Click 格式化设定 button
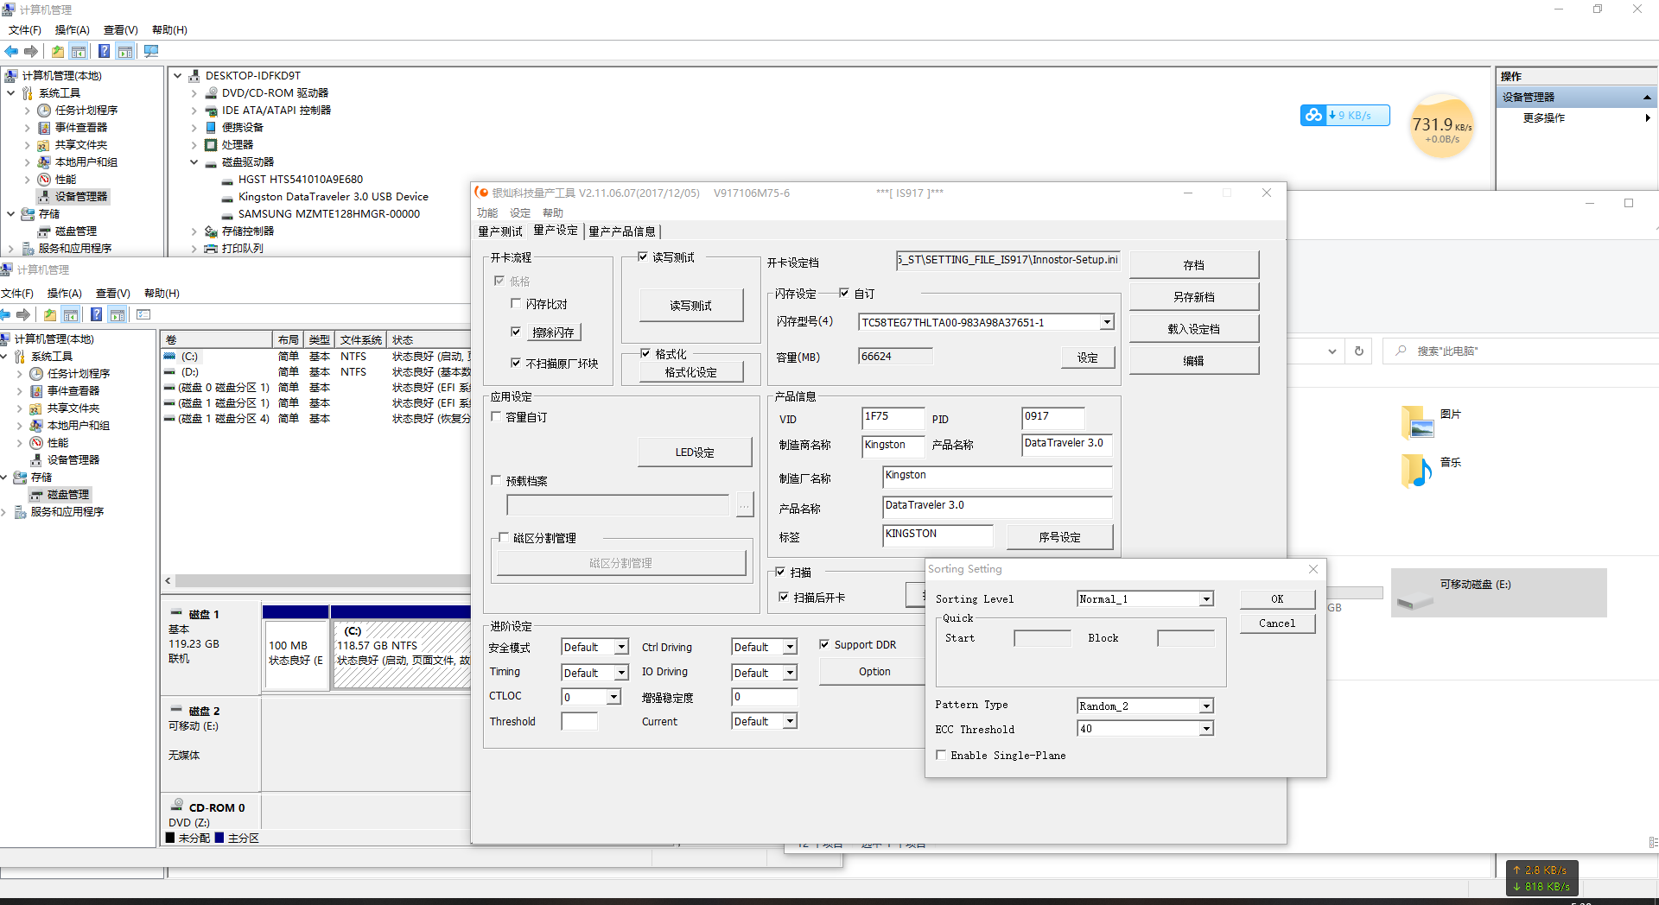The width and height of the screenshot is (1659, 905). click(x=690, y=372)
